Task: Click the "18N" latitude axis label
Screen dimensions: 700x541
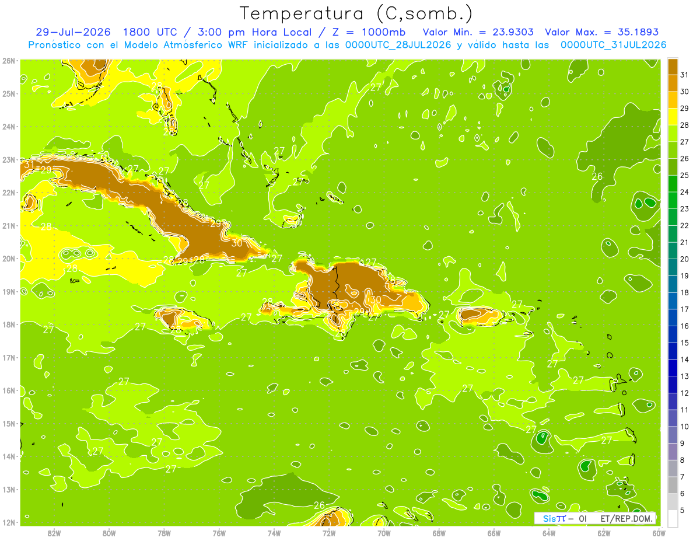Action: [x=9, y=324]
